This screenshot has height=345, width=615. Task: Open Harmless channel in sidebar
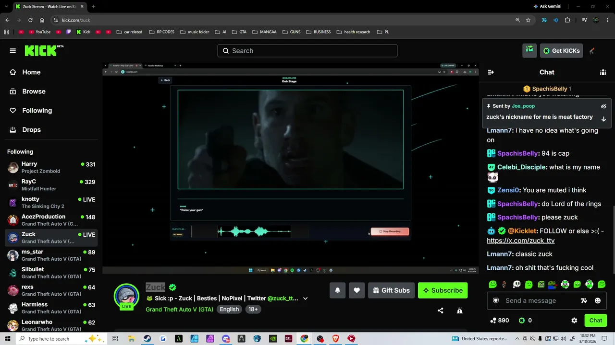point(51,308)
